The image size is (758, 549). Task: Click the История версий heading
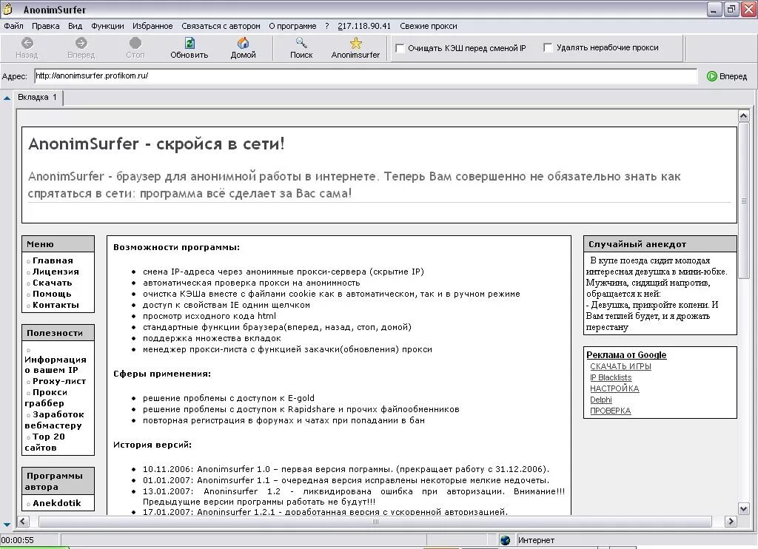[152, 445]
